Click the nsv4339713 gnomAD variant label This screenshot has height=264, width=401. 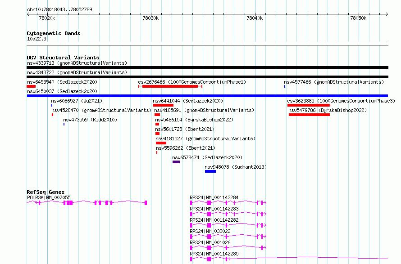click(77, 63)
